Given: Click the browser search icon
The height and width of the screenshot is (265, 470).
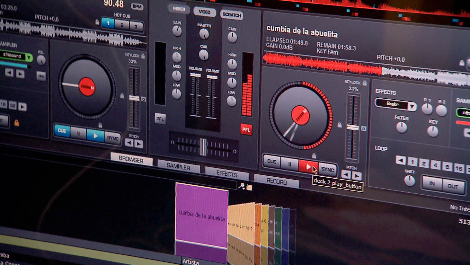Looking at the screenshot, I should point(242,186).
